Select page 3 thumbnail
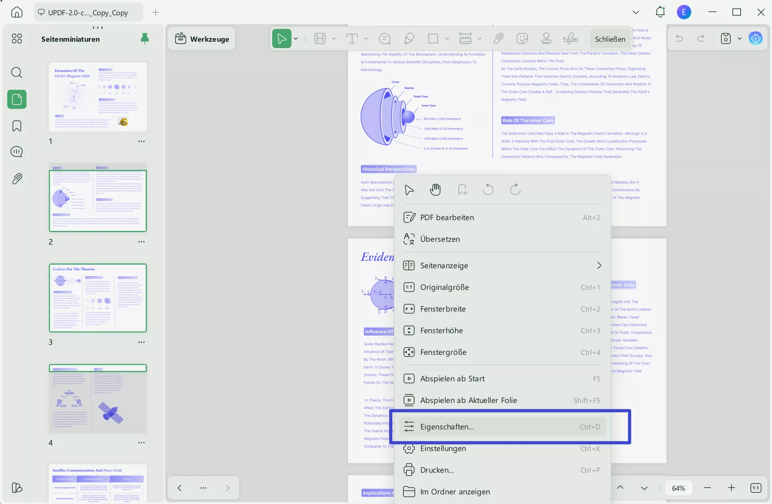Screen dimensions: 772x504 (98, 298)
